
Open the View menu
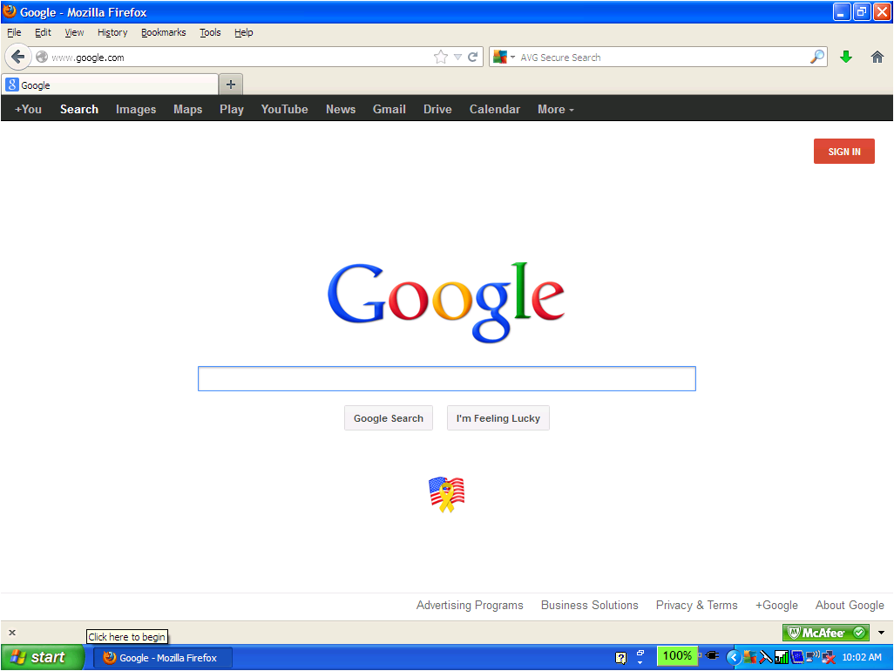click(x=74, y=32)
